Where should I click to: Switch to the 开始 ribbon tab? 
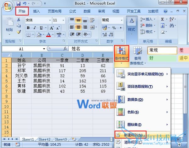22,11
